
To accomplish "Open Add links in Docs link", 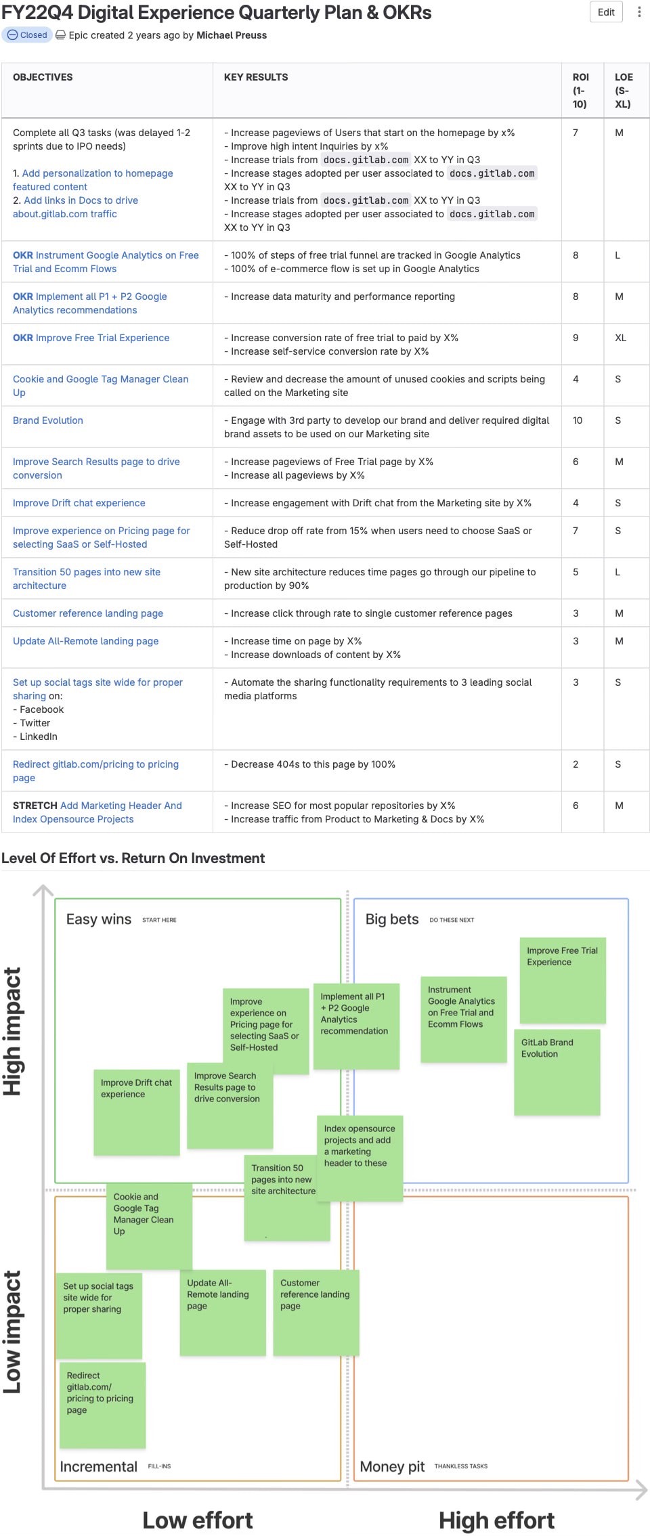I will 81,200.
